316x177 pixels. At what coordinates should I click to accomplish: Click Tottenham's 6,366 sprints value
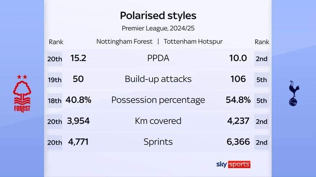coord(238,142)
